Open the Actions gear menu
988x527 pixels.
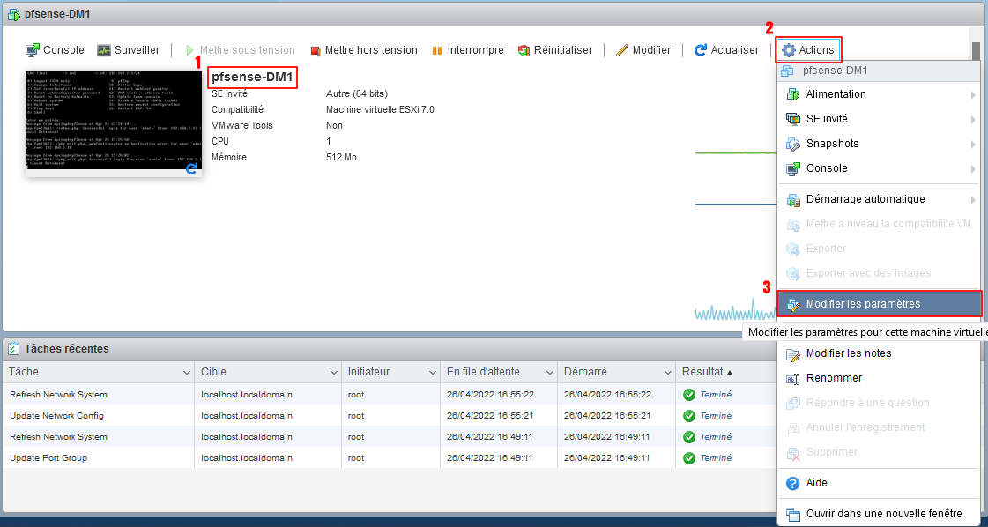[808, 50]
